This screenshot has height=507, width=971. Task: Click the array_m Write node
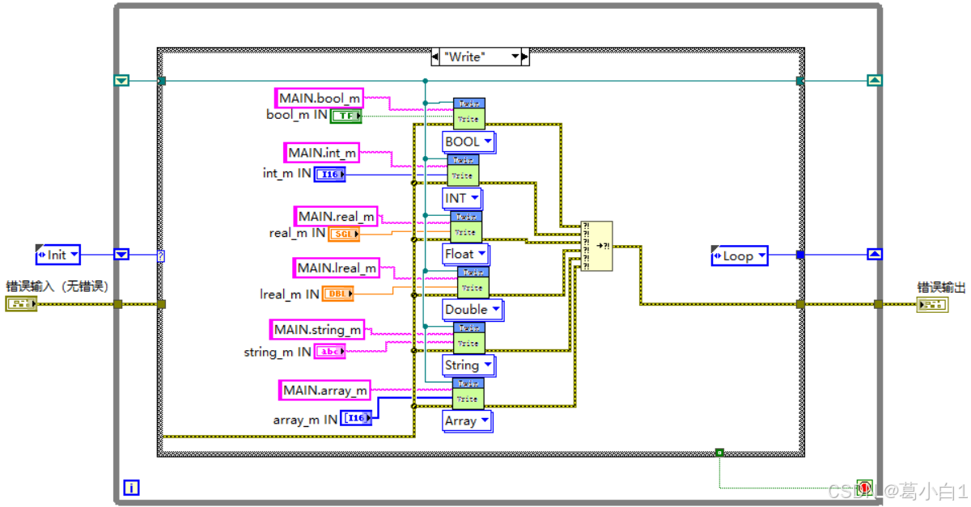[x=467, y=393]
